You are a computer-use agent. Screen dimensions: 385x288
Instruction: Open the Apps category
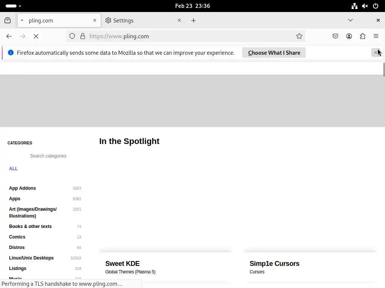tap(15, 199)
